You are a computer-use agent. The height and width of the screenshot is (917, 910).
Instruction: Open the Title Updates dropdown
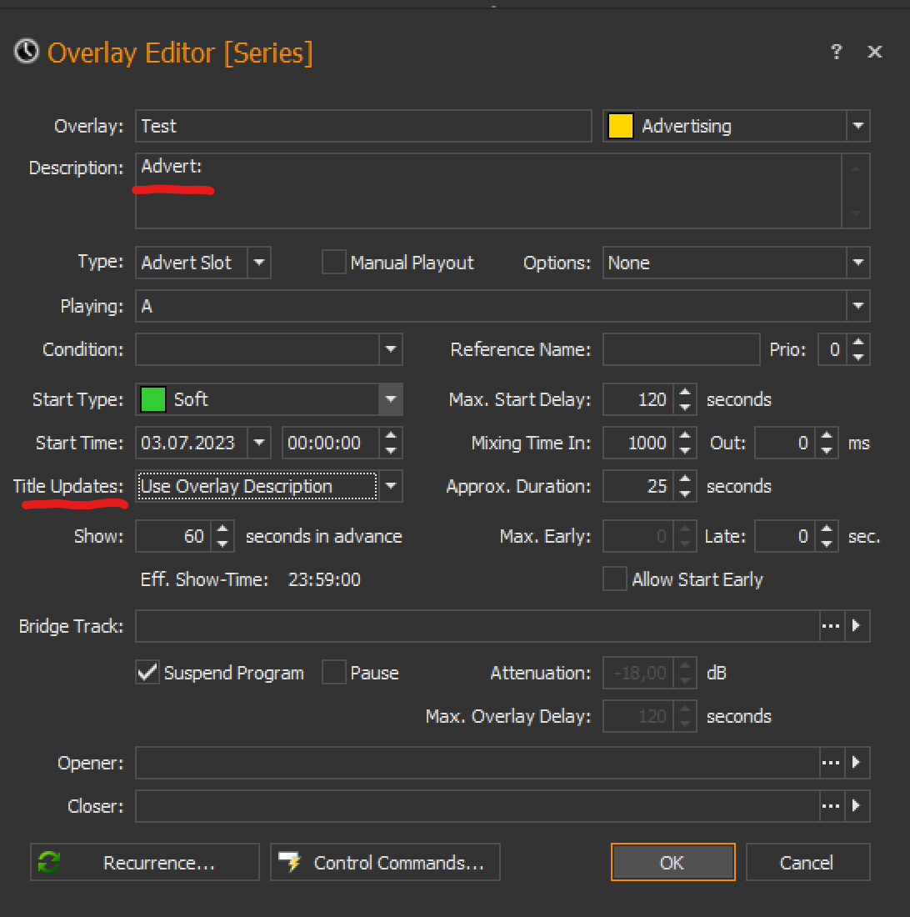coord(391,486)
